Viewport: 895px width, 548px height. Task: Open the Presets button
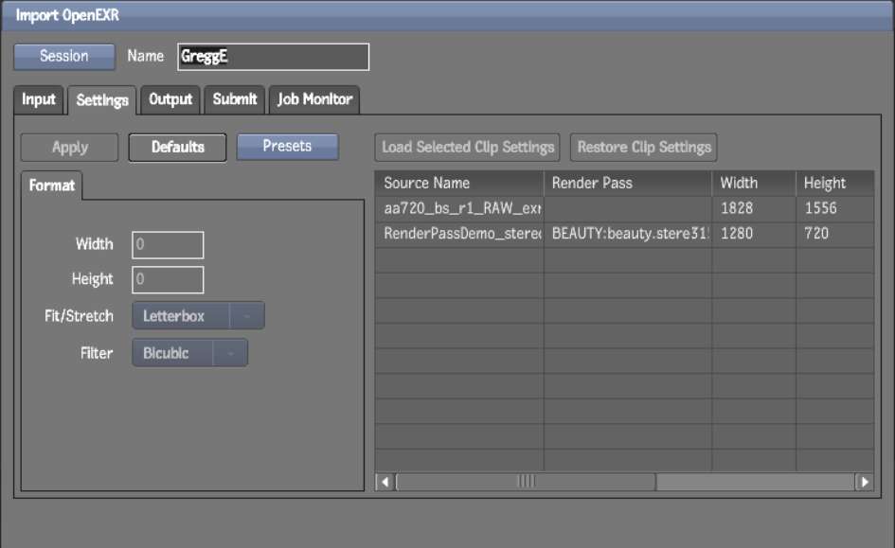(287, 147)
